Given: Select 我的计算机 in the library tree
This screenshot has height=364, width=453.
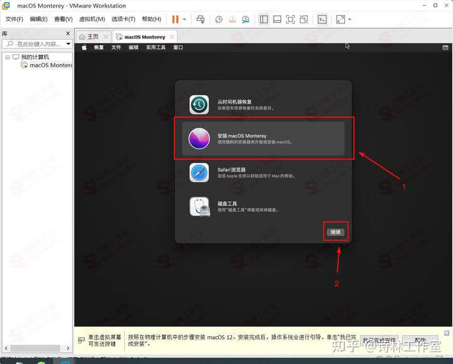Looking at the screenshot, I should tap(35, 57).
